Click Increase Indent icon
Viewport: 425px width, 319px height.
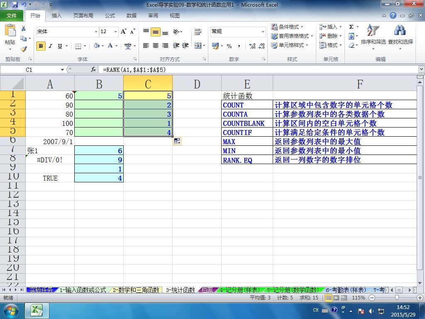coord(186,46)
